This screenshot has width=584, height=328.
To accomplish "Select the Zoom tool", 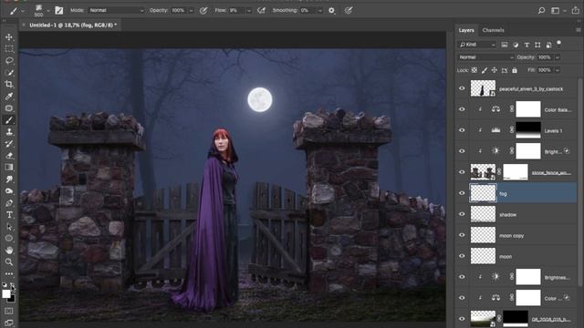I will point(9,262).
